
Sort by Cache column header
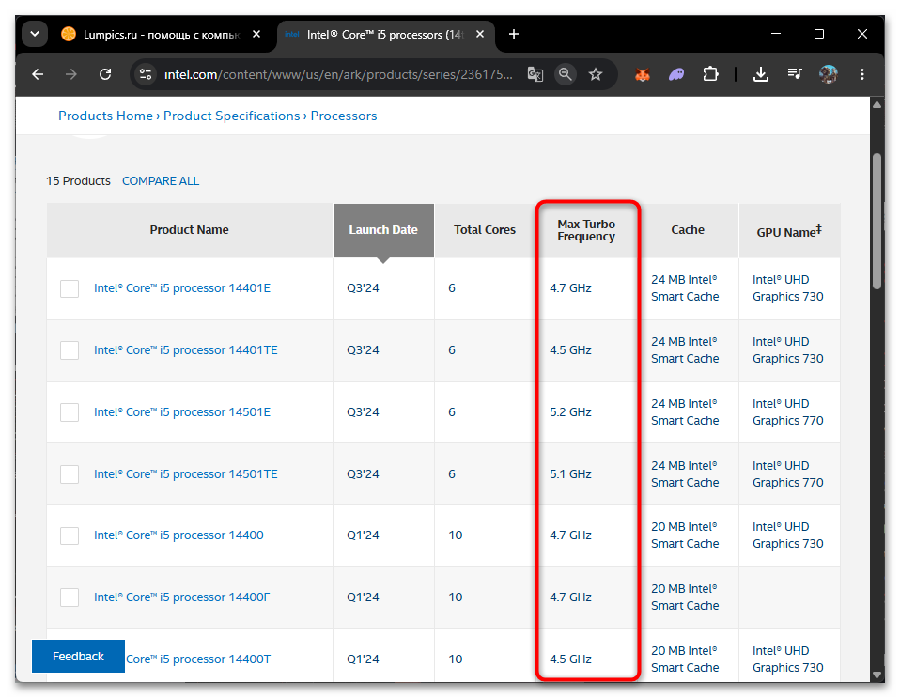[x=688, y=229]
